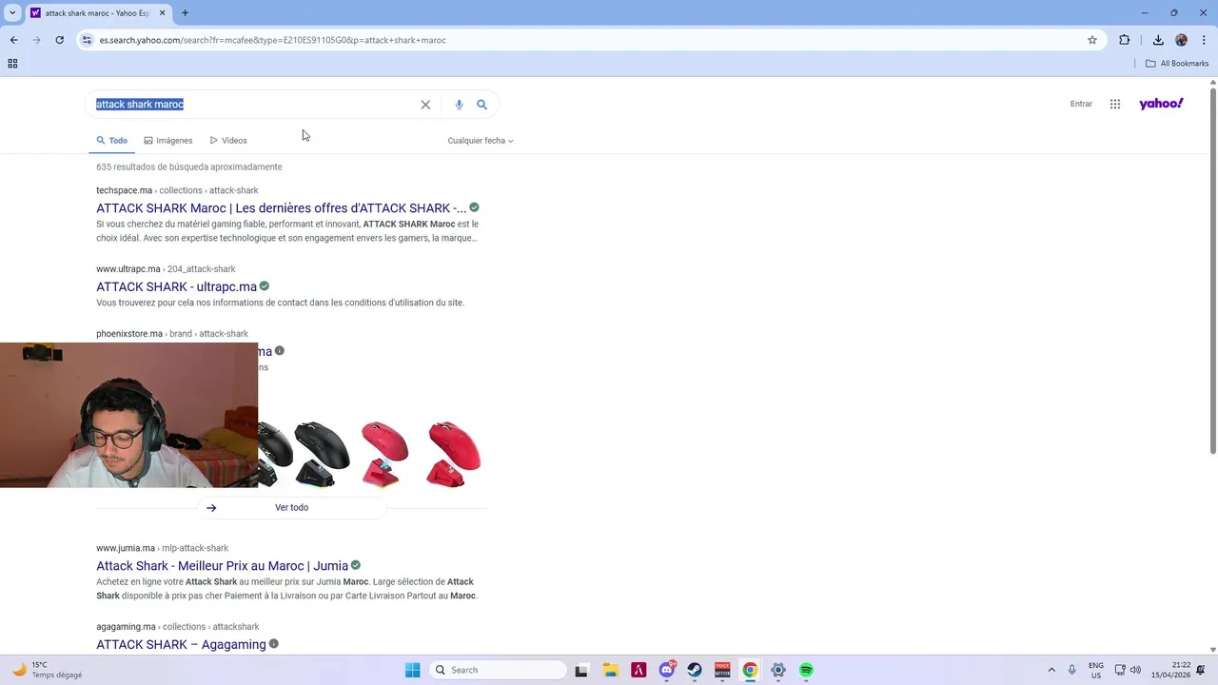Open Spotify from the taskbar
Image resolution: width=1218 pixels, height=685 pixels.
(806, 670)
